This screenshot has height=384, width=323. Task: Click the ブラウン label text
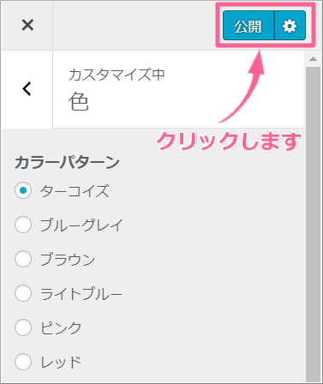click(68, 260)
